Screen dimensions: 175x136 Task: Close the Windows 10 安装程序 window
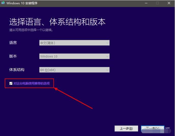169,3
